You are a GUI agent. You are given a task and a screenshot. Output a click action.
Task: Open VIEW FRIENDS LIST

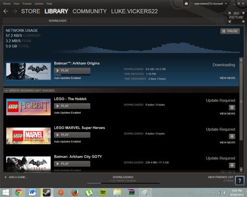pyautogui.click(x=220, y=177)
